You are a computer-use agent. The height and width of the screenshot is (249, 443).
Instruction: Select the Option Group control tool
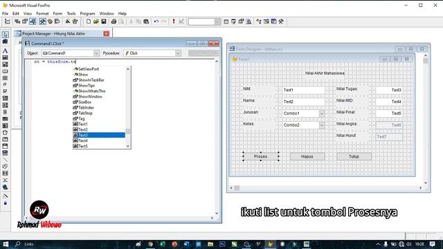tap(5, 84)
